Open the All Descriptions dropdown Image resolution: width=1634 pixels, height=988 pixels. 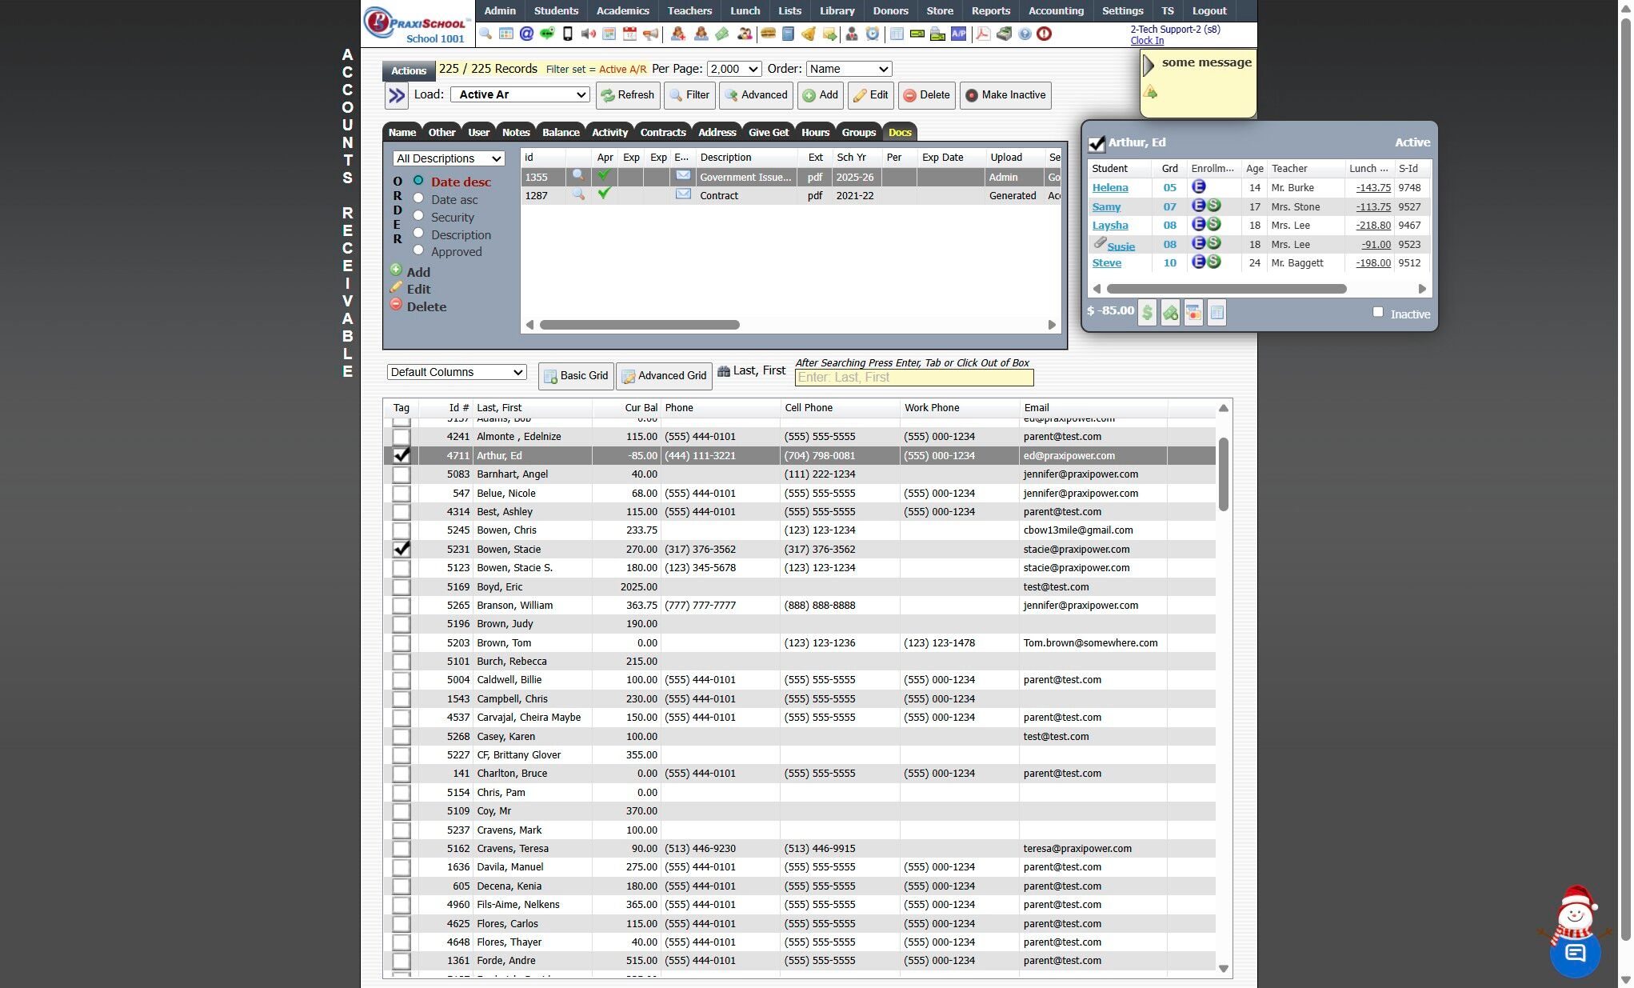coord(449,158)
